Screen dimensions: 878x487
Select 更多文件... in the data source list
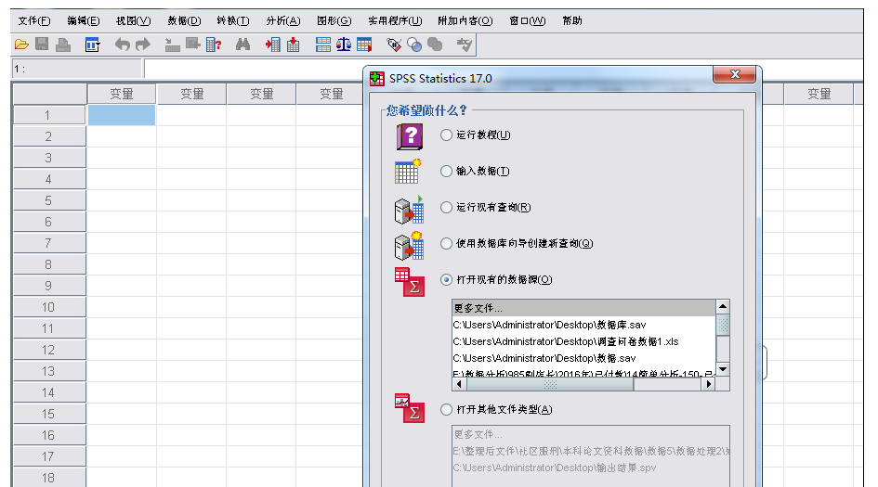click(584, 308)
